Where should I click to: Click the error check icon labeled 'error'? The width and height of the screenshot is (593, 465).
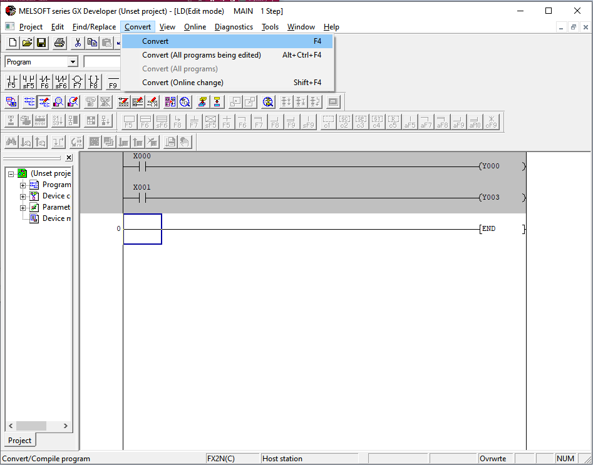pyautogui.click(x=40, y=121)
